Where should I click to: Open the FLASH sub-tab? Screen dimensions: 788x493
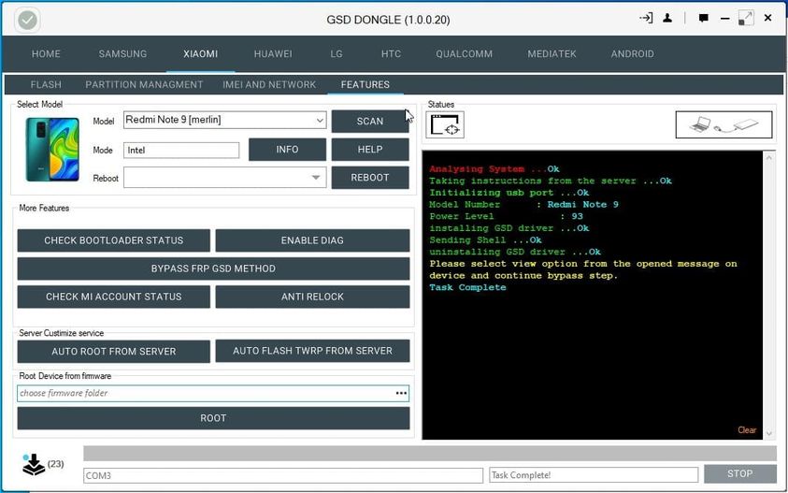point(46,84)
